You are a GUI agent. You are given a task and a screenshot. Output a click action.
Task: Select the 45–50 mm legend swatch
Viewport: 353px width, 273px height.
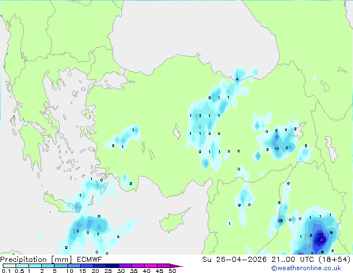(164, 266)
